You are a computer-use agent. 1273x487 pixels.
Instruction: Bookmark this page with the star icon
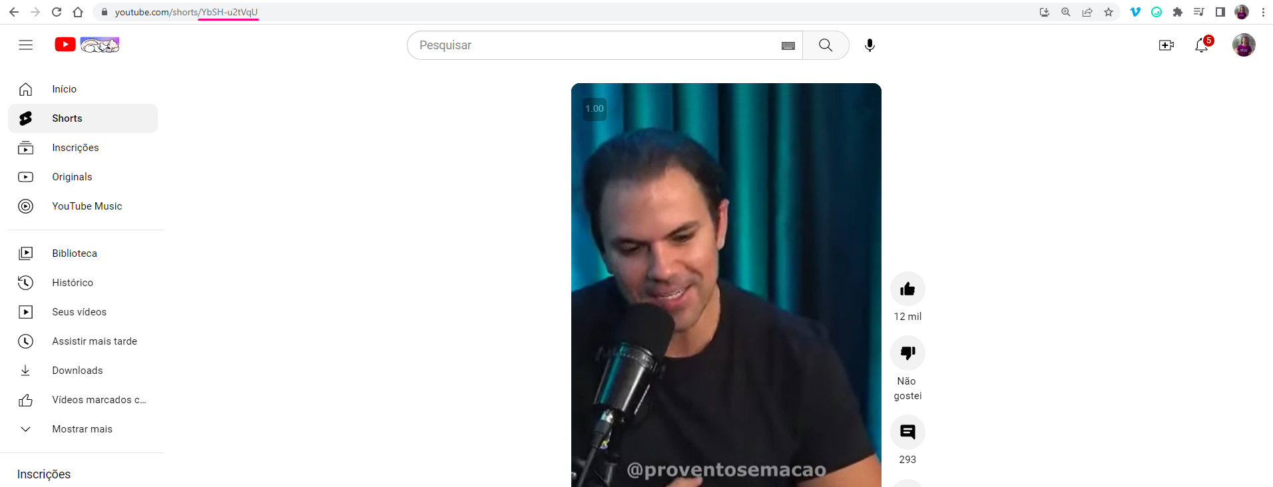point(1109,12)
